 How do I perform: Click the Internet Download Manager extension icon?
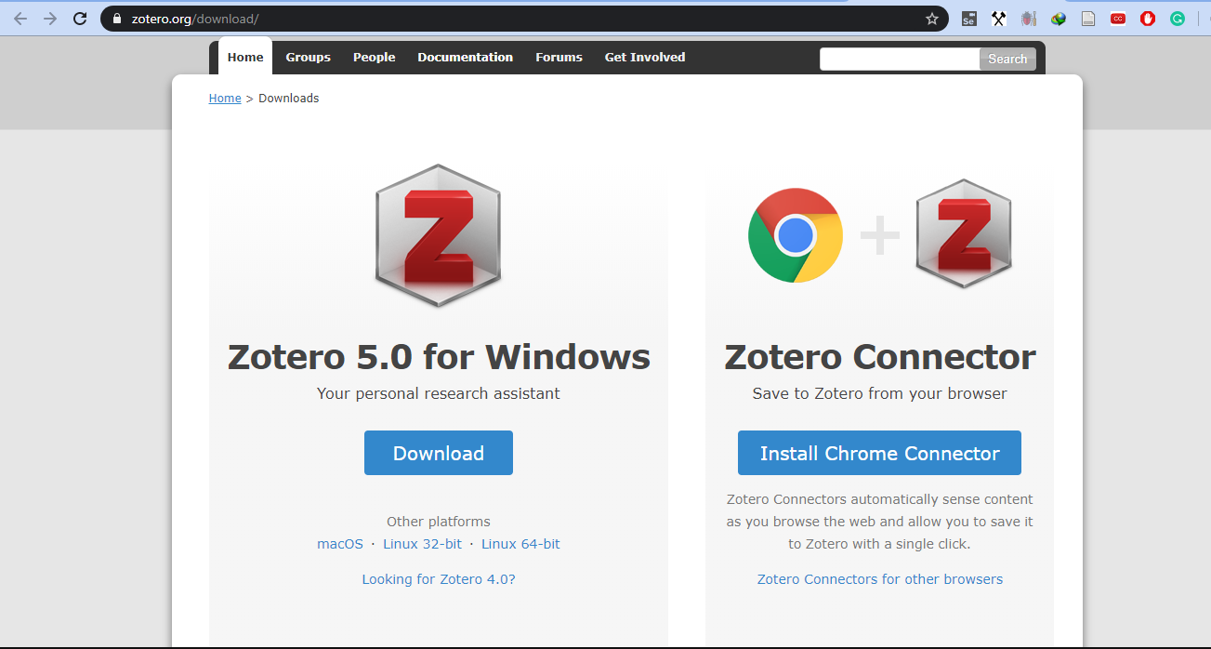click(x=1059, y=19)
